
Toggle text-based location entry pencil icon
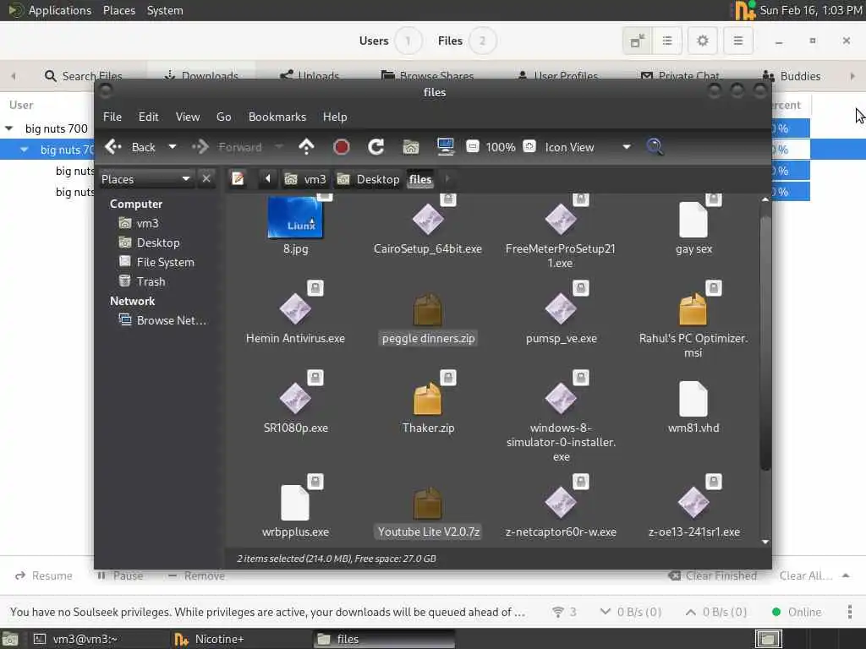238,179
